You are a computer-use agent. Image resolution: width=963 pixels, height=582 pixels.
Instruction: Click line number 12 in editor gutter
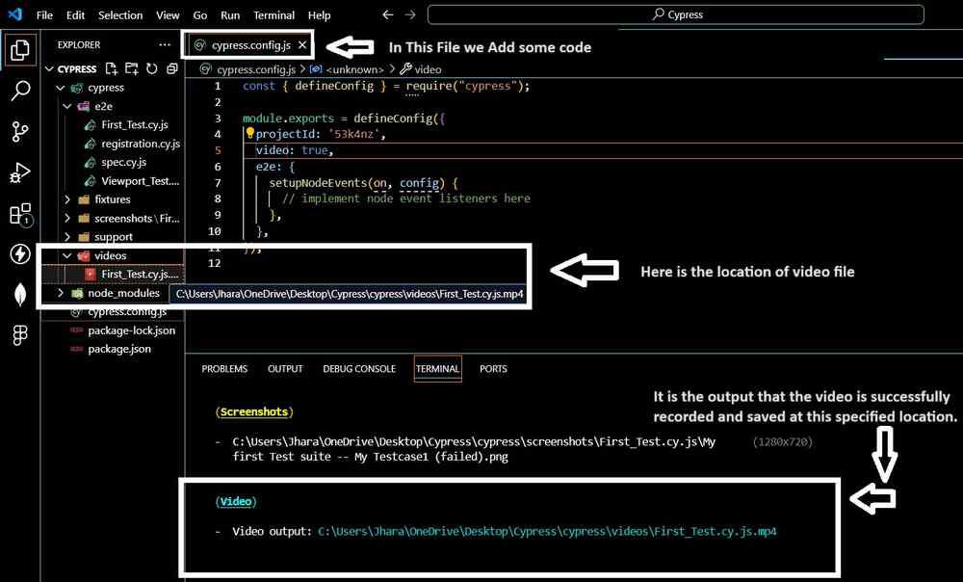coord(214,263)
